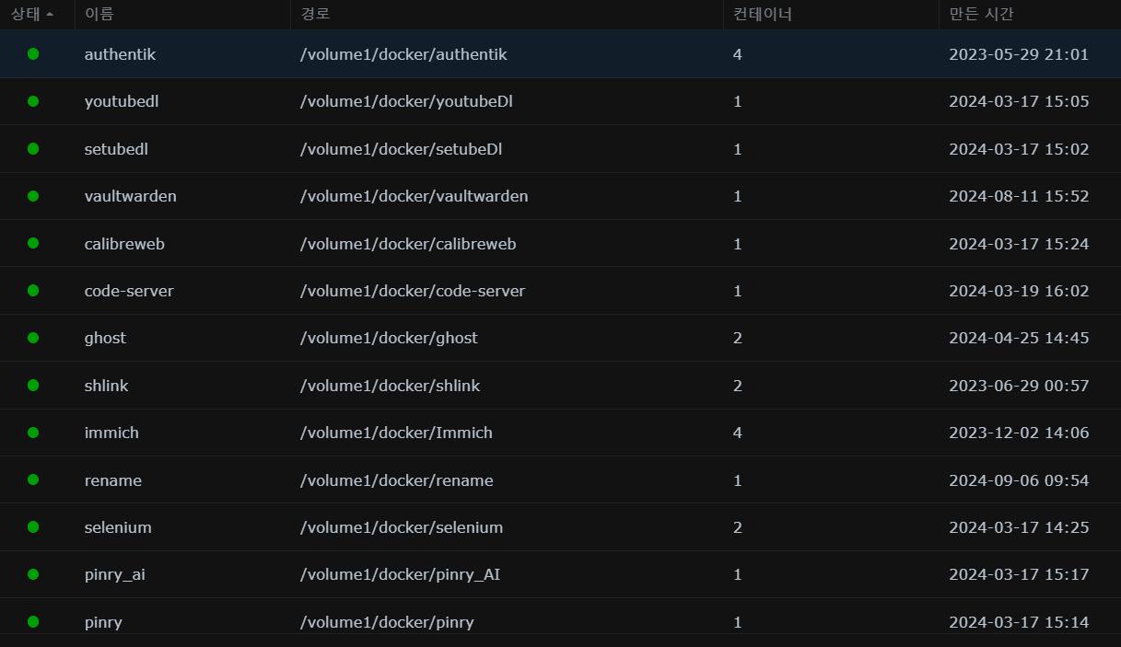Image resolution: width=1121 pixels, height=647 pixels.
Task: Click the immich running status icon
Action: coord(33,433)
